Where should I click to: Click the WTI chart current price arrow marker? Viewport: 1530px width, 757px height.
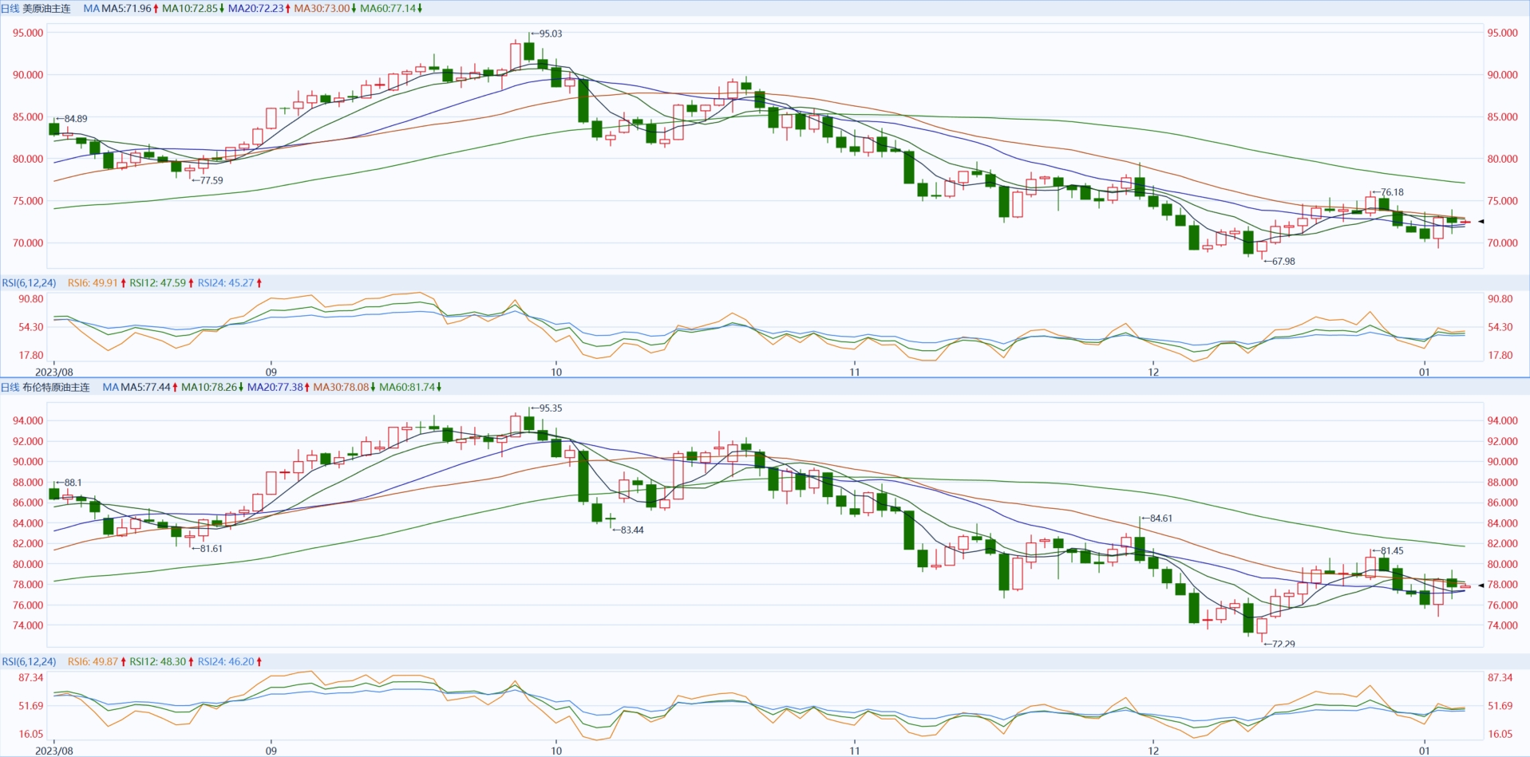[1481, 222]
